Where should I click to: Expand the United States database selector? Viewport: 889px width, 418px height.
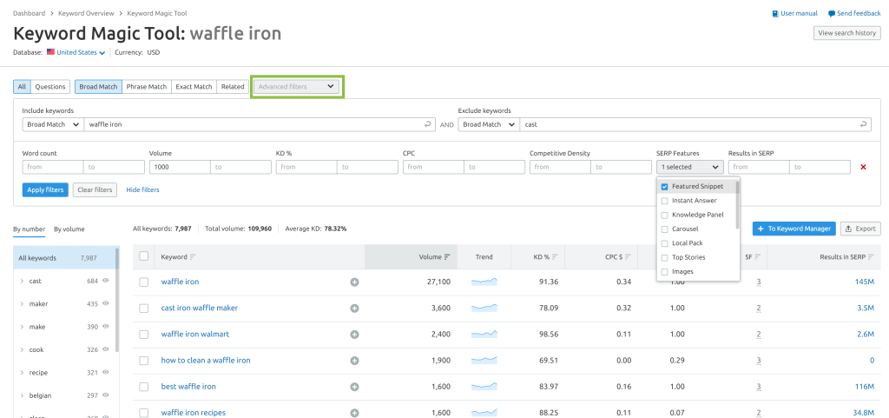tap(80, 52)
